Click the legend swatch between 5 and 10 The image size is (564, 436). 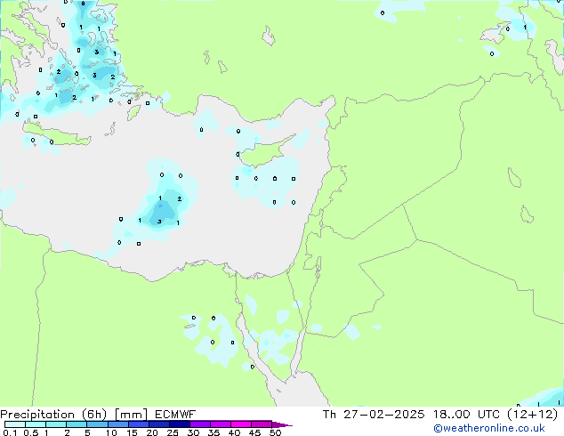(x=97, y=424)
